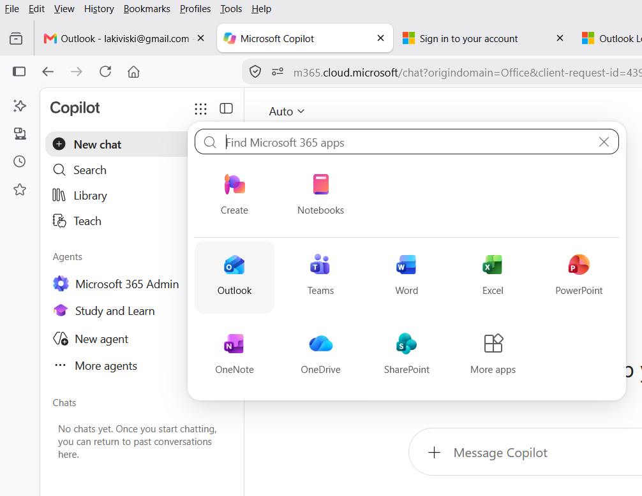
Task: Open the Library section
Action: [x=80, y=196]
